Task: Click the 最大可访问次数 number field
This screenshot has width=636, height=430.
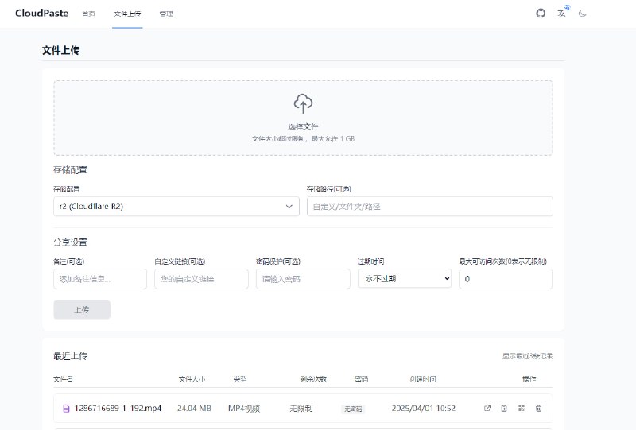Action: (x=506, y=279)
